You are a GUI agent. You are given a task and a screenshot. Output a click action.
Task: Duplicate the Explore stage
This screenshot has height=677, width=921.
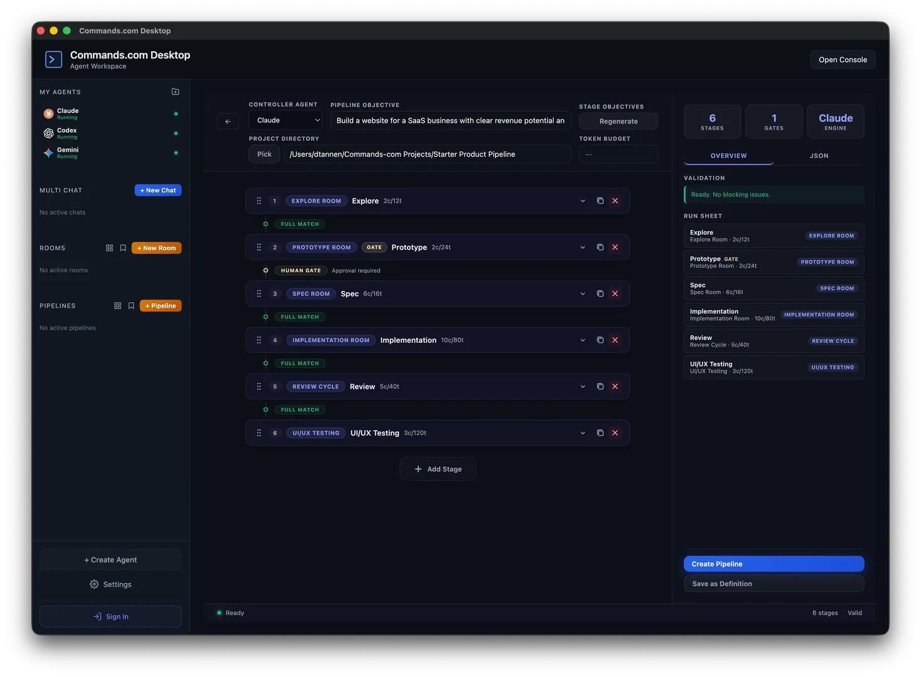tap(600, 201)
